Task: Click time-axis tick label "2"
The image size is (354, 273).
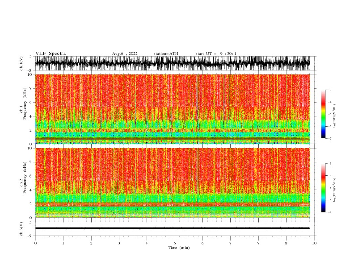Action: [91, 243]
